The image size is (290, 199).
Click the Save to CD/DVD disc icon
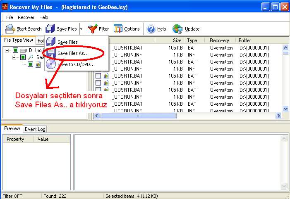(x=50, y=64)
